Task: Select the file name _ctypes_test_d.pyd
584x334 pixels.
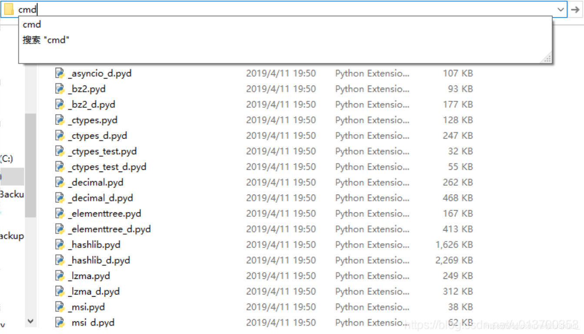Action: (107, 167)
